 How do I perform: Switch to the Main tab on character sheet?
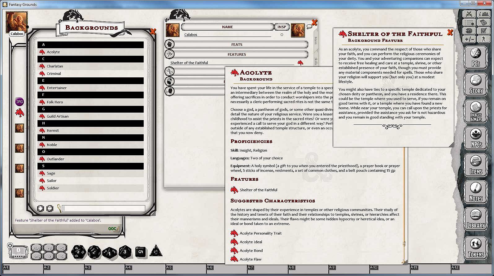[x=316, y=40]
